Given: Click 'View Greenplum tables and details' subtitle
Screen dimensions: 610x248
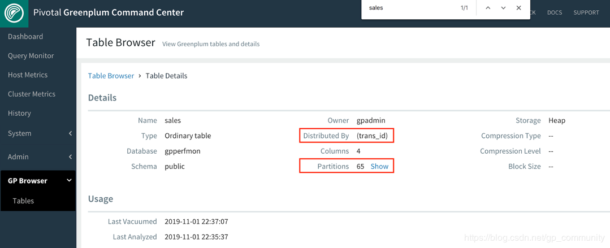Looking at the screenshot, I should coord(211,44).
